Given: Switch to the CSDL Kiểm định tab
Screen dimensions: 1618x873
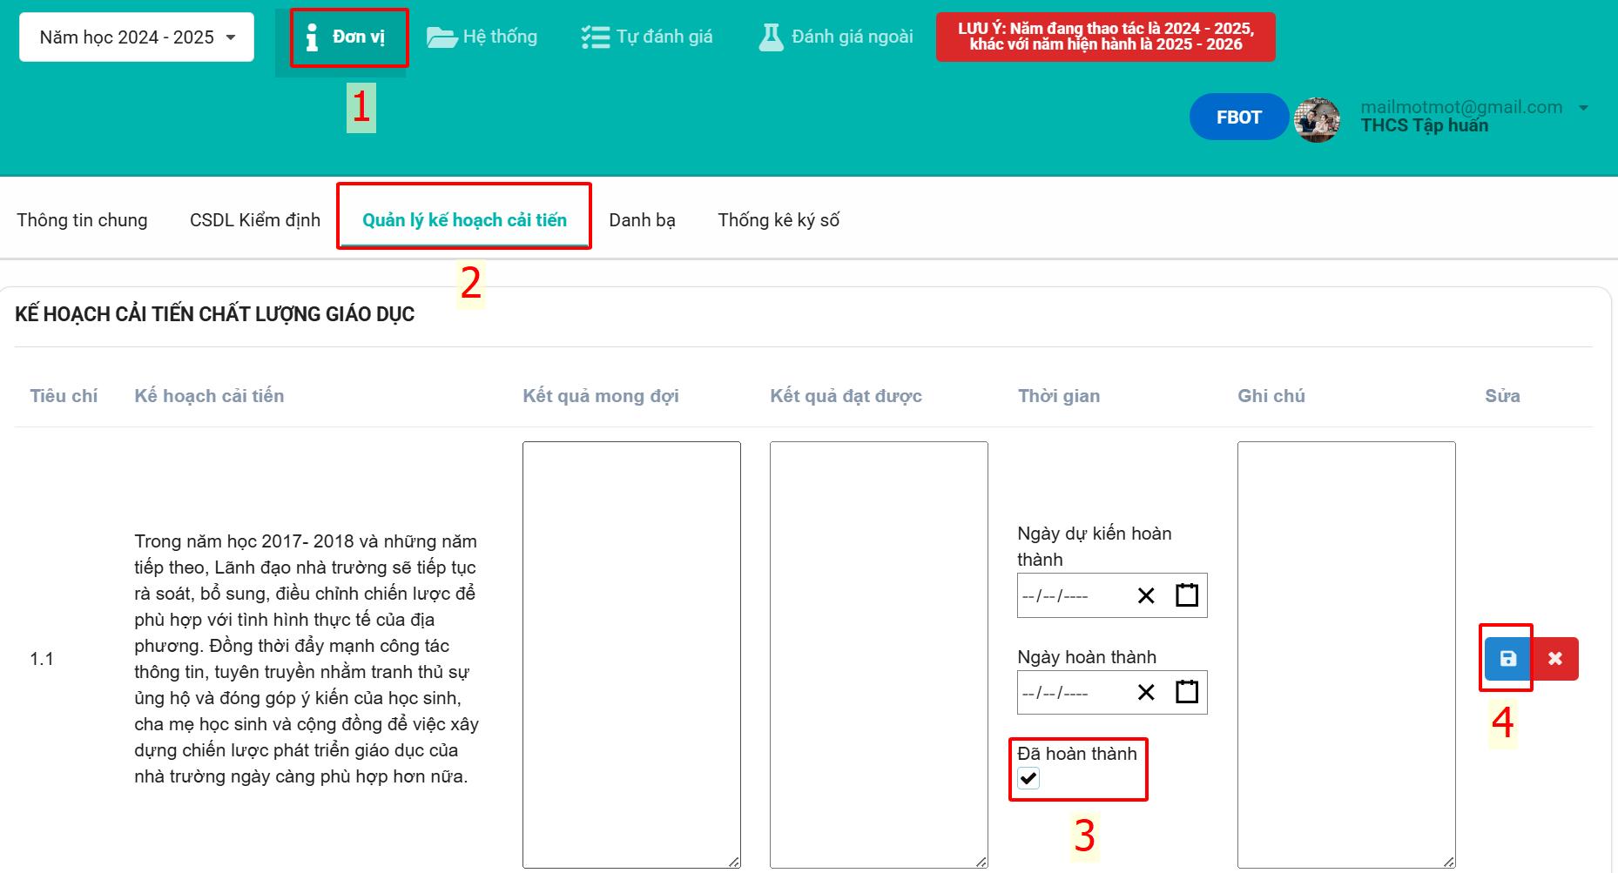Looking at the screenshot, I should [255, 220].
